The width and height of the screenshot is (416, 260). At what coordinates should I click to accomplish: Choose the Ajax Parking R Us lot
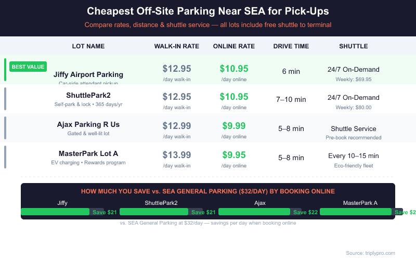(x=88, y=124)
